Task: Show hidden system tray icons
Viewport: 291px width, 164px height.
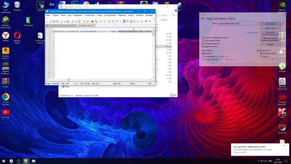Action: click(x=258, y=161)
